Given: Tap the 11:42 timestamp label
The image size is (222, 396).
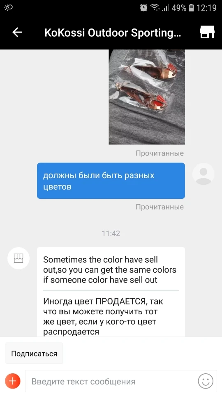Looking at the screenshot, I should click(x=111, y=233).
